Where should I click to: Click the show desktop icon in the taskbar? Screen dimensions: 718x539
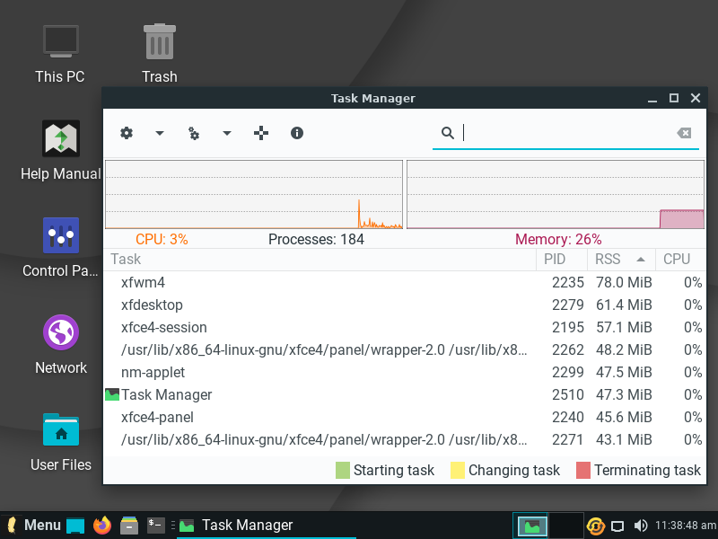tap(75, 526)
